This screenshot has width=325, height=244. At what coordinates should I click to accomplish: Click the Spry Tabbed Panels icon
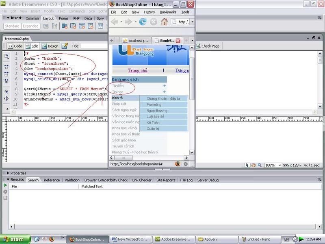(73, 26)
